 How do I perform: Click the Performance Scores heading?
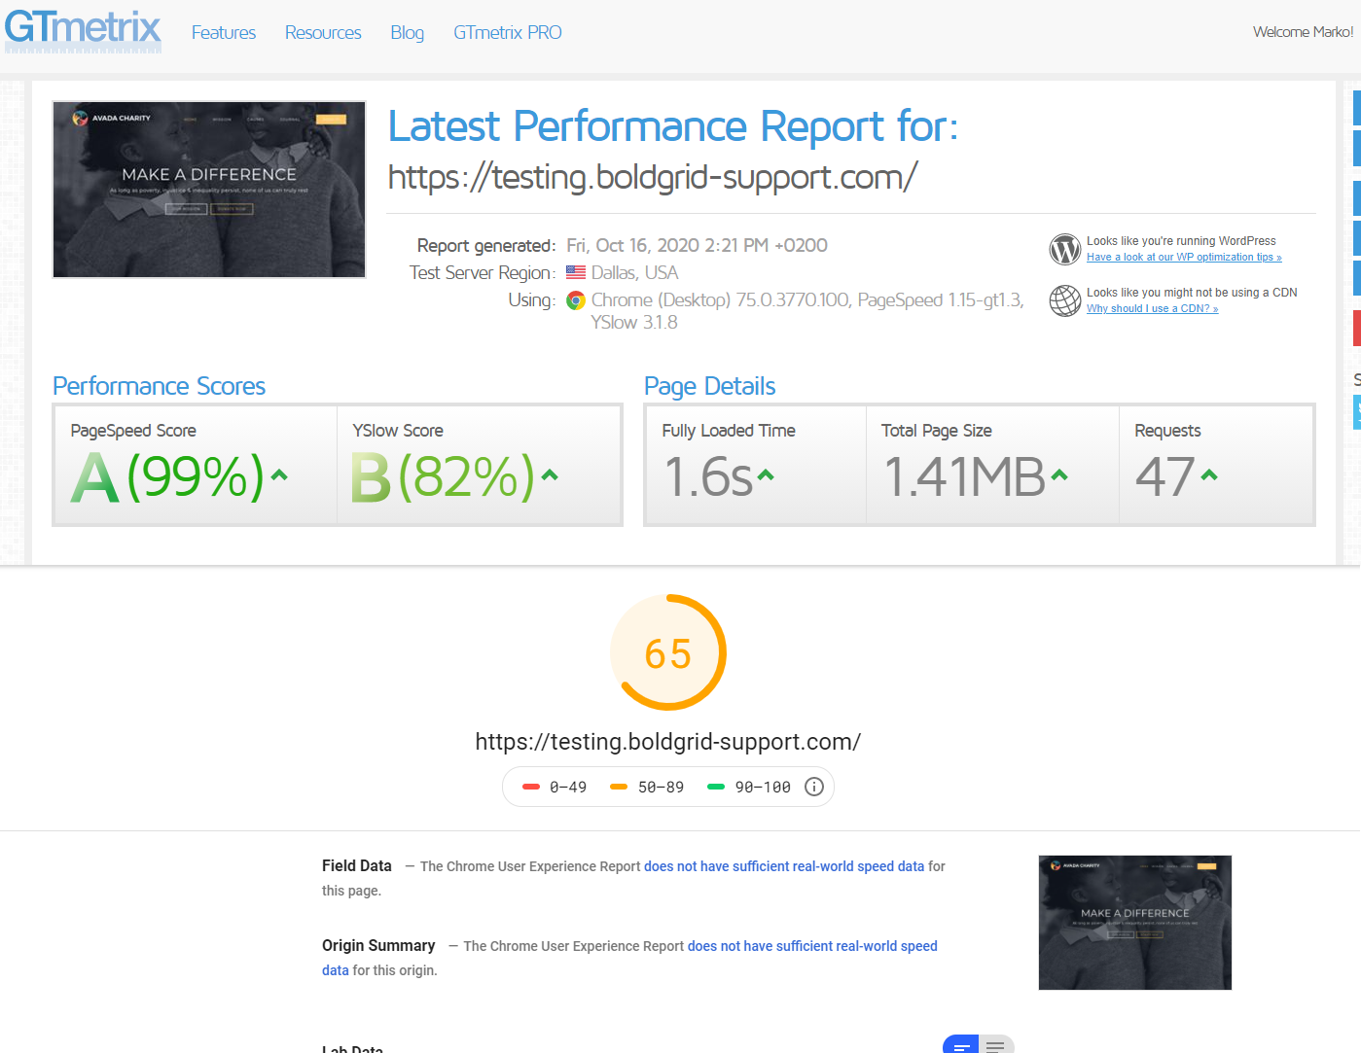[159, 386]
